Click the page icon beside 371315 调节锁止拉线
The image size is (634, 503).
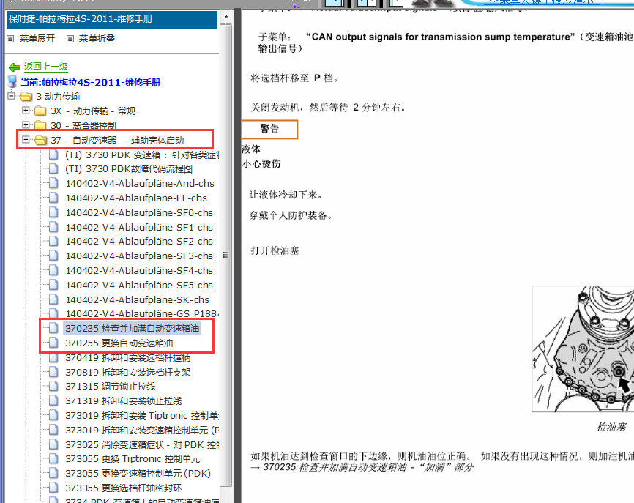tap(53, 387)
